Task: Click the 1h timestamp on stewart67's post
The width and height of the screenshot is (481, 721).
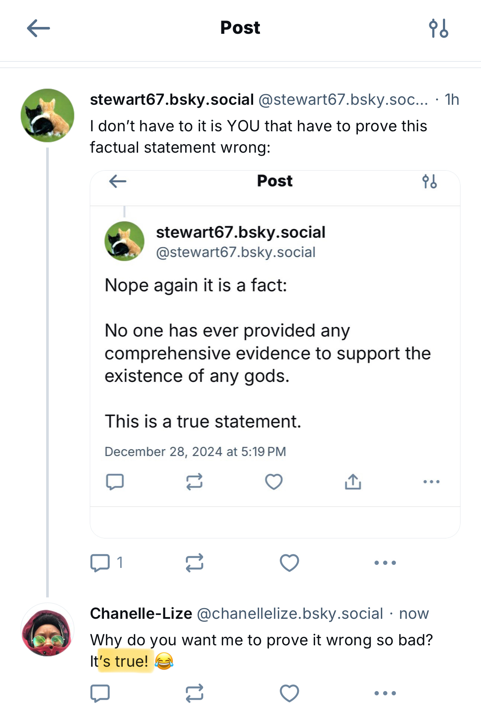Action: pos(452,100)
